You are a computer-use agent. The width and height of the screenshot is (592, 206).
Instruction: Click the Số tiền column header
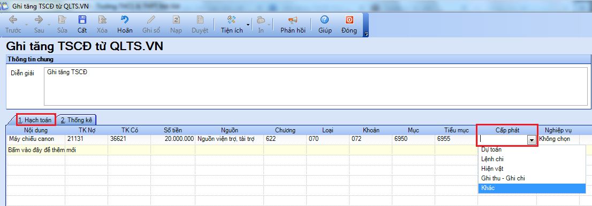(173, 130)
